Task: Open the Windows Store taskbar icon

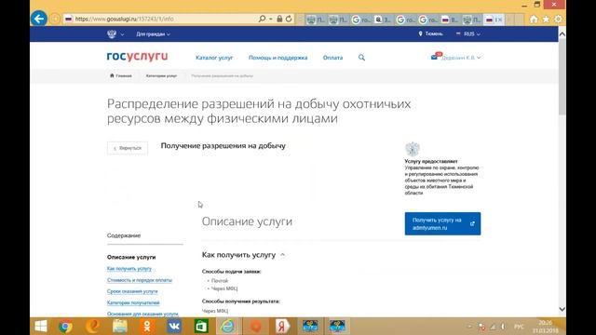Action: click(x=201, y=327)
